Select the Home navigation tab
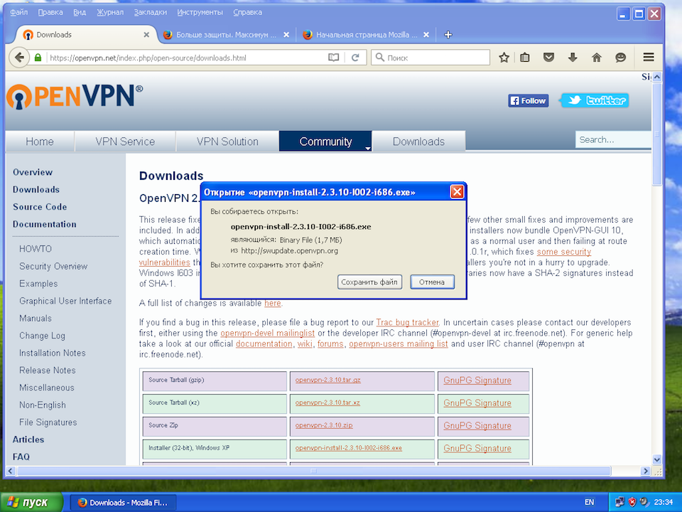 [x=40, y=142]
